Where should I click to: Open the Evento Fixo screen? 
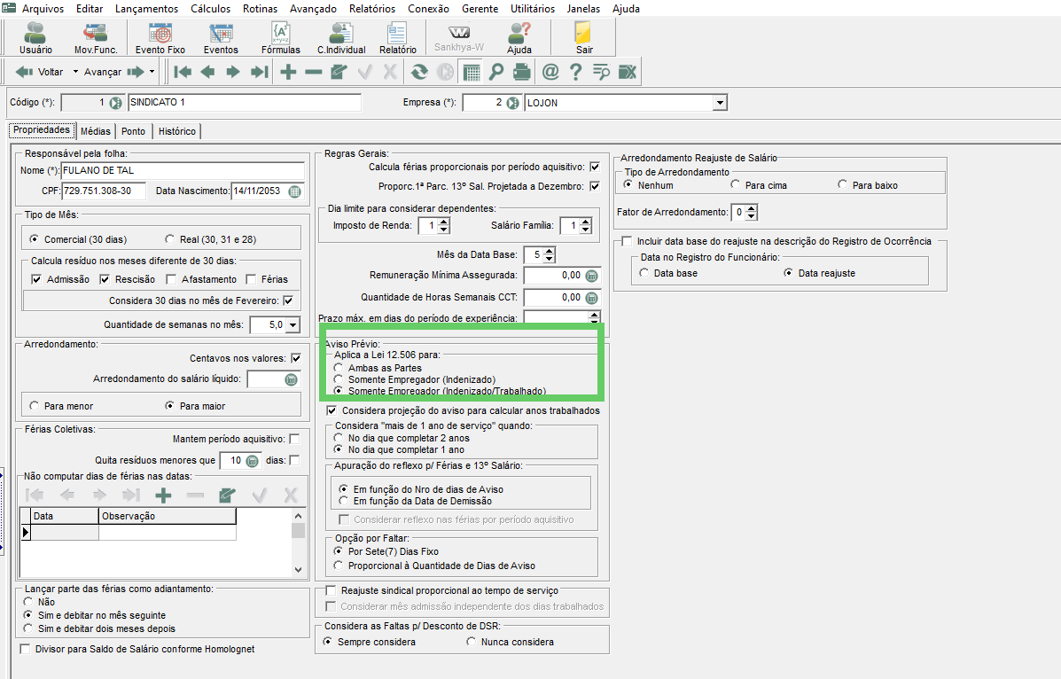coord(160,37)
